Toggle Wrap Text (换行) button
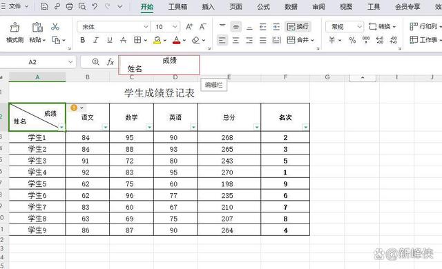The width and height of the screenshot is (442, 269). (x=298, y=27)
